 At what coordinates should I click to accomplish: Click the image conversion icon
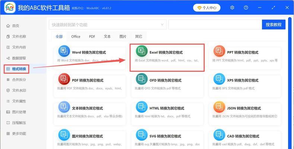point(64,135)
